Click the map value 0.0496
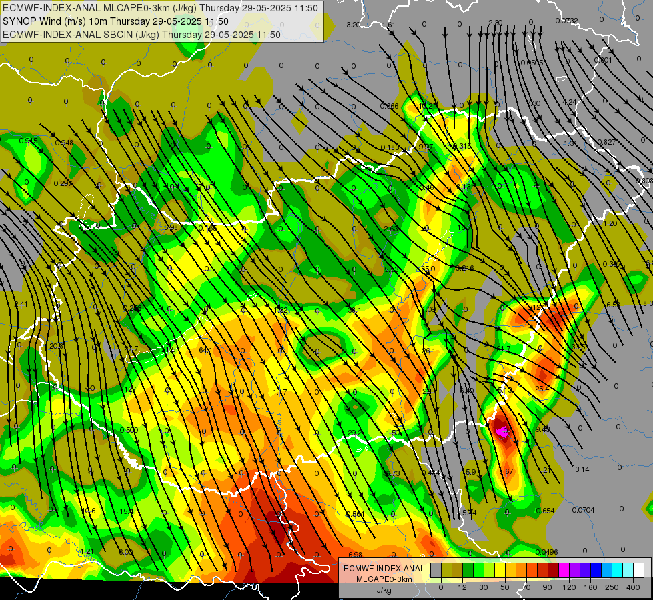The height and width of the screenshot is (600, 653). pyautogui.click(x=546, y=552)
